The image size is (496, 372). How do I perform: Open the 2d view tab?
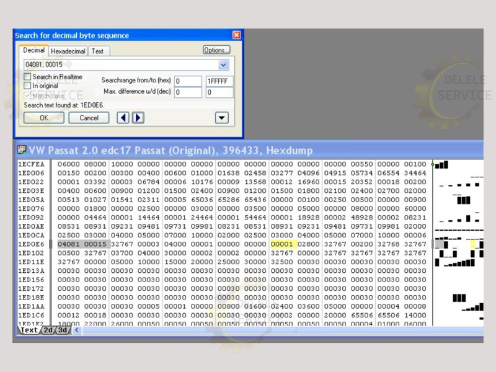click(x=48, y=330)
